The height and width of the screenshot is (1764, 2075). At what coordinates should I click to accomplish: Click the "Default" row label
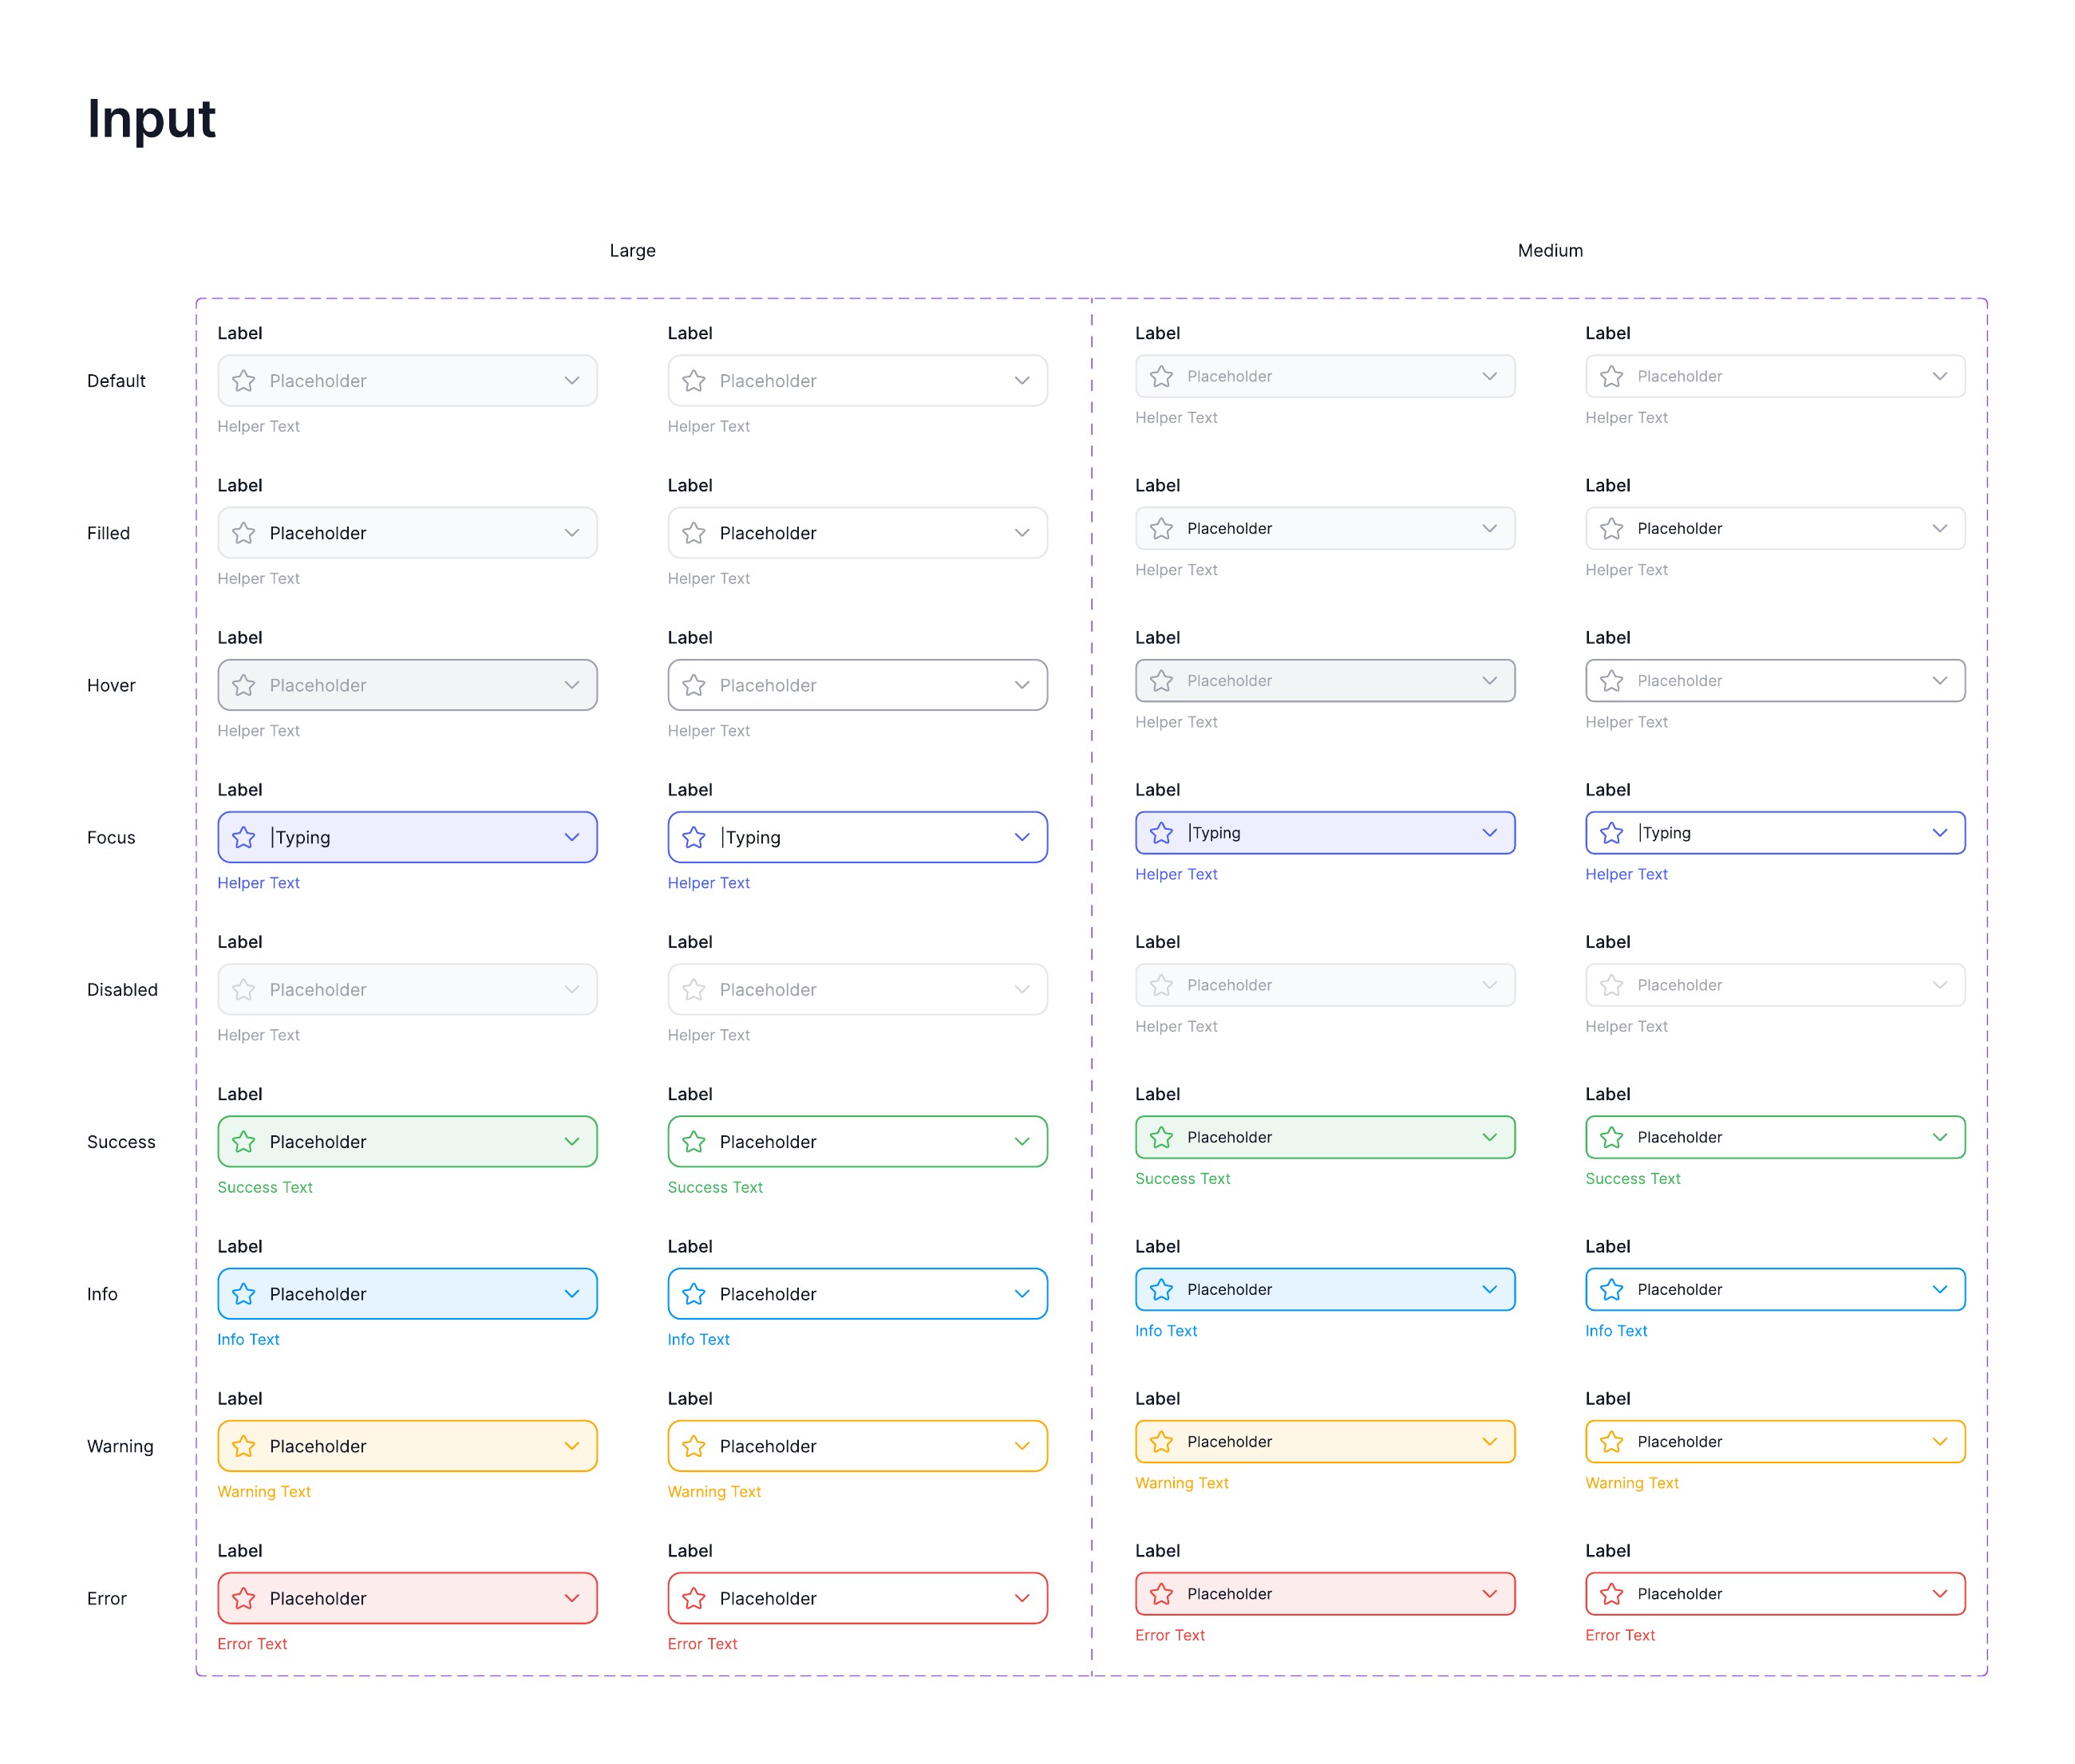click(116, 381)
